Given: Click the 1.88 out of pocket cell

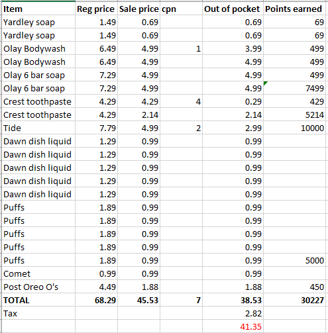Looking at the screenshot, I should (x=233, y=287).
